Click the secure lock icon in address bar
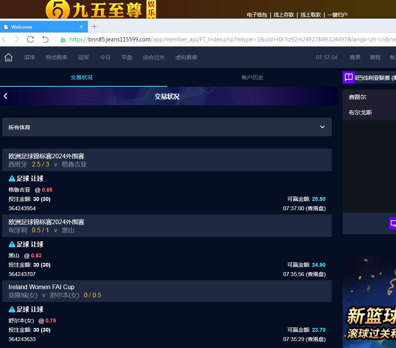Viewport: 396px width, 348px height. (63, 39)
